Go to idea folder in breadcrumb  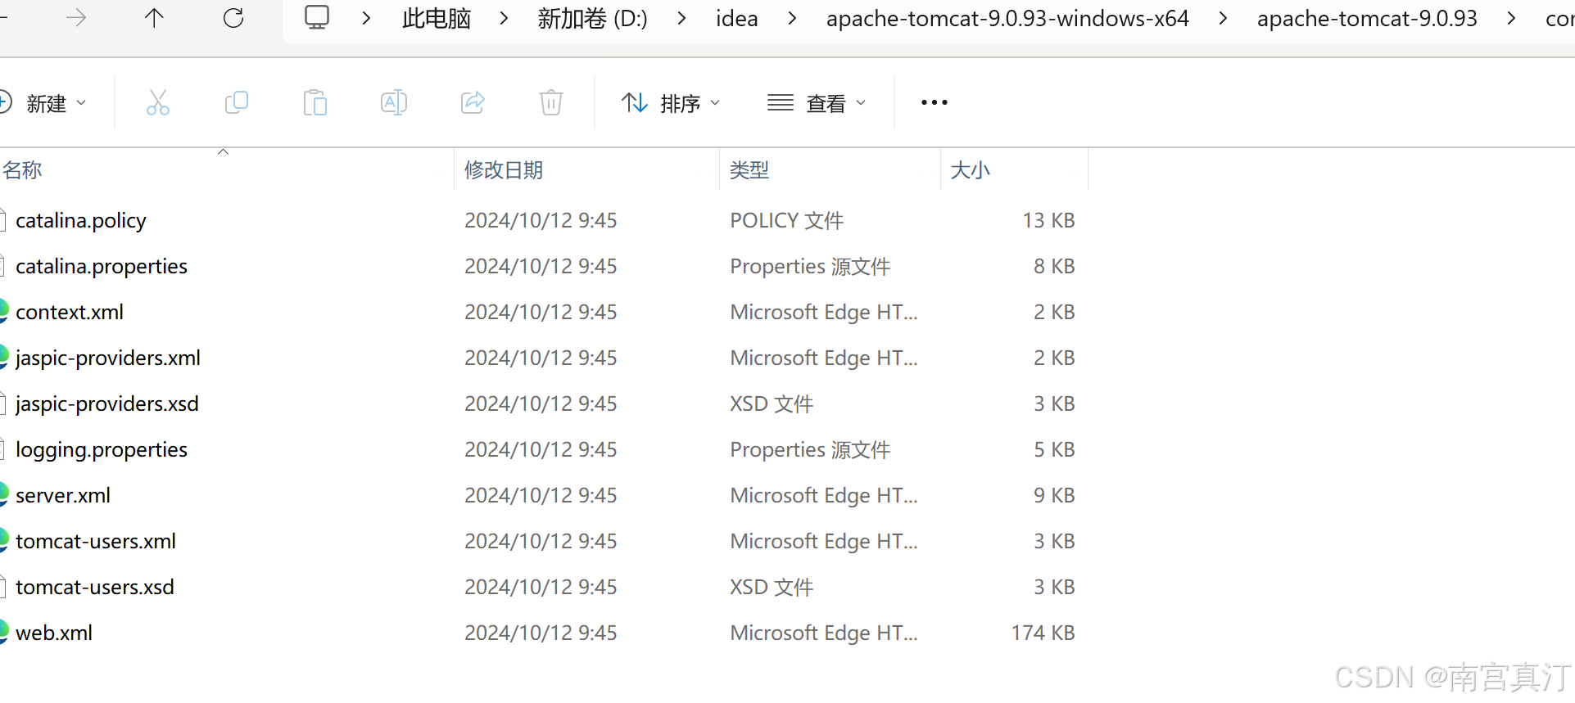[737, 18]
